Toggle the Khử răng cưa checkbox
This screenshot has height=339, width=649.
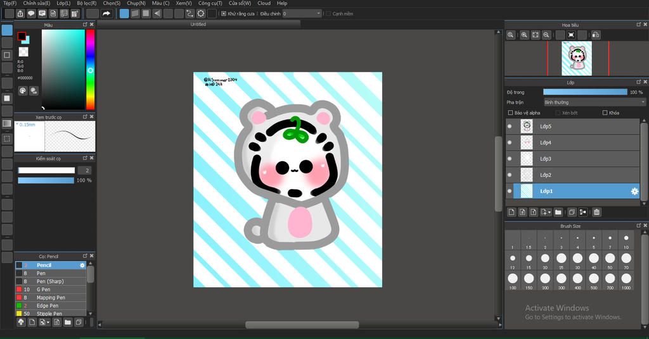coord(224,14)
